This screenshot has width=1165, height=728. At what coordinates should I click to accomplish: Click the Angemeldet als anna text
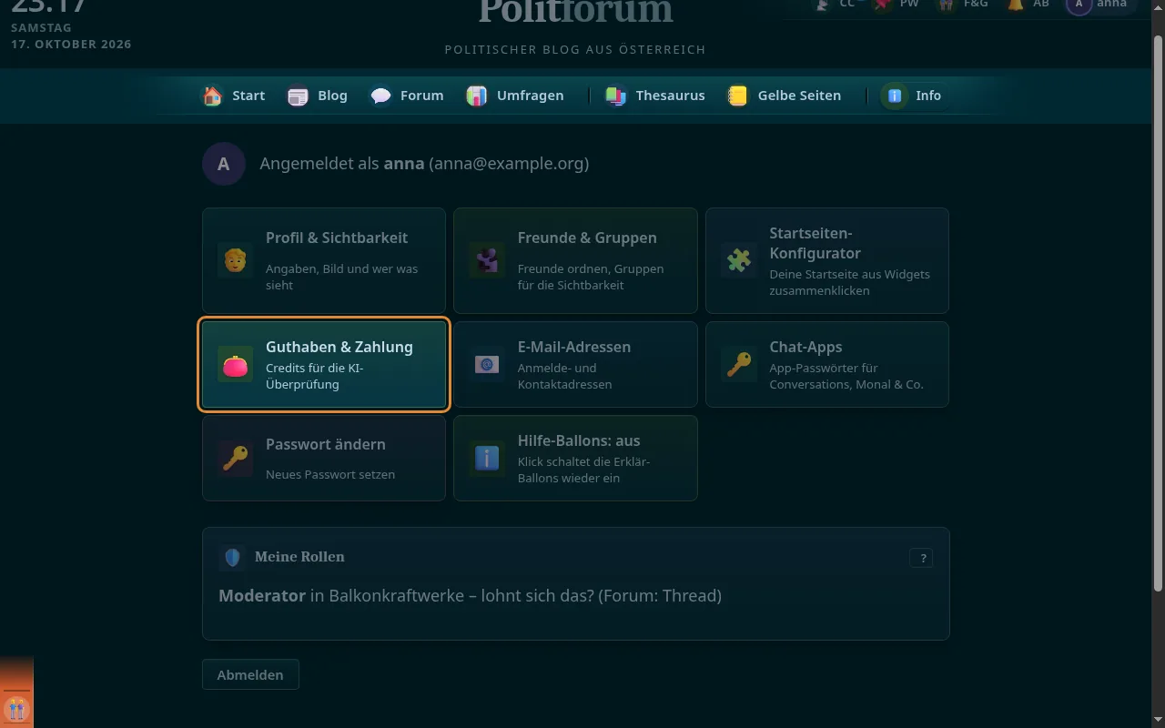tap(424, 164)
